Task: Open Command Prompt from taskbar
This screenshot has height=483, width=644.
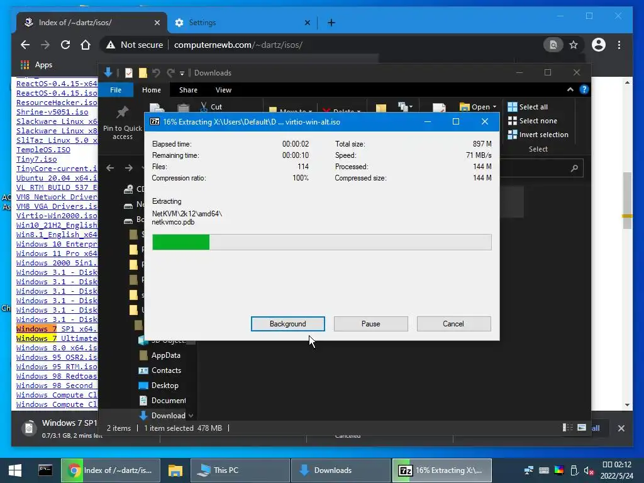Action: click(45, 470)
